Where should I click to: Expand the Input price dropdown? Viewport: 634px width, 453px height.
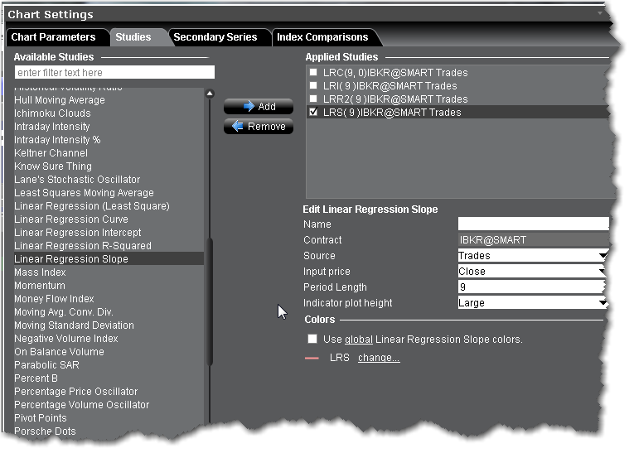(533, 272)
